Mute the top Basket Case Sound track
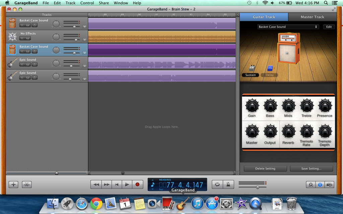343x214 pixels. pos(22,25)
